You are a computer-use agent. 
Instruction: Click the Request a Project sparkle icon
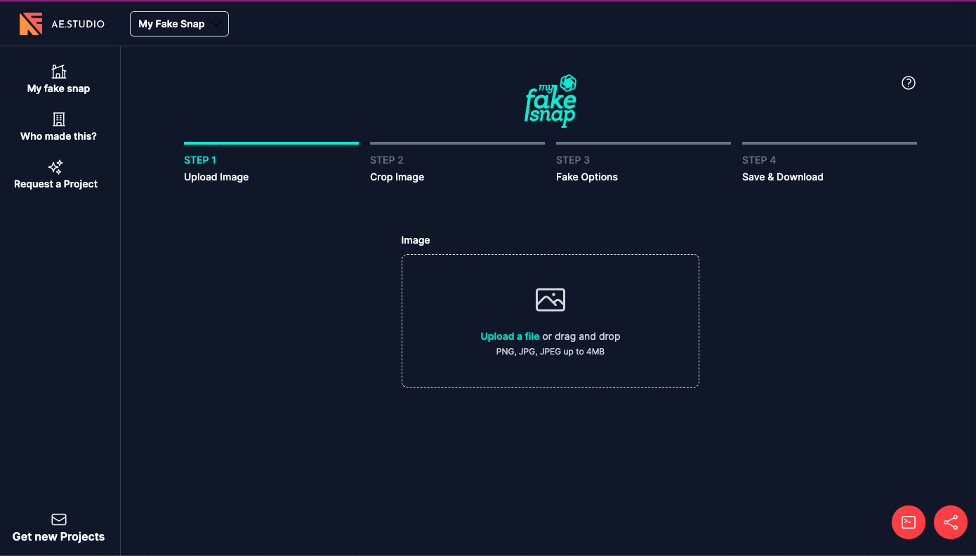[x=55, y=167]
